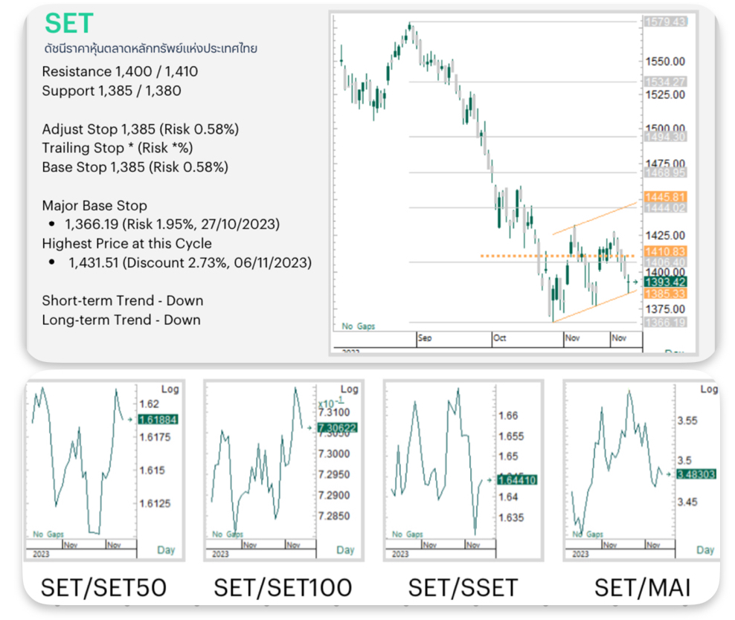
Task: Click the 1579.43 price label on the axis
Action: (666, 22)
